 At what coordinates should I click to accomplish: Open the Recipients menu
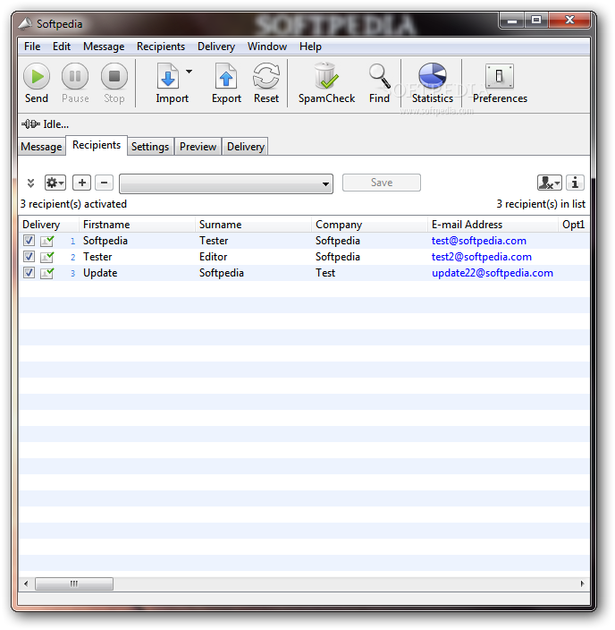tap(161, 47)
